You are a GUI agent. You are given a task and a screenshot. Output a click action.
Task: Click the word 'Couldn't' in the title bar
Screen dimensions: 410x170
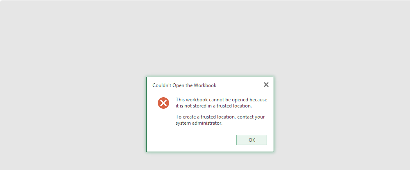(162, 85)
